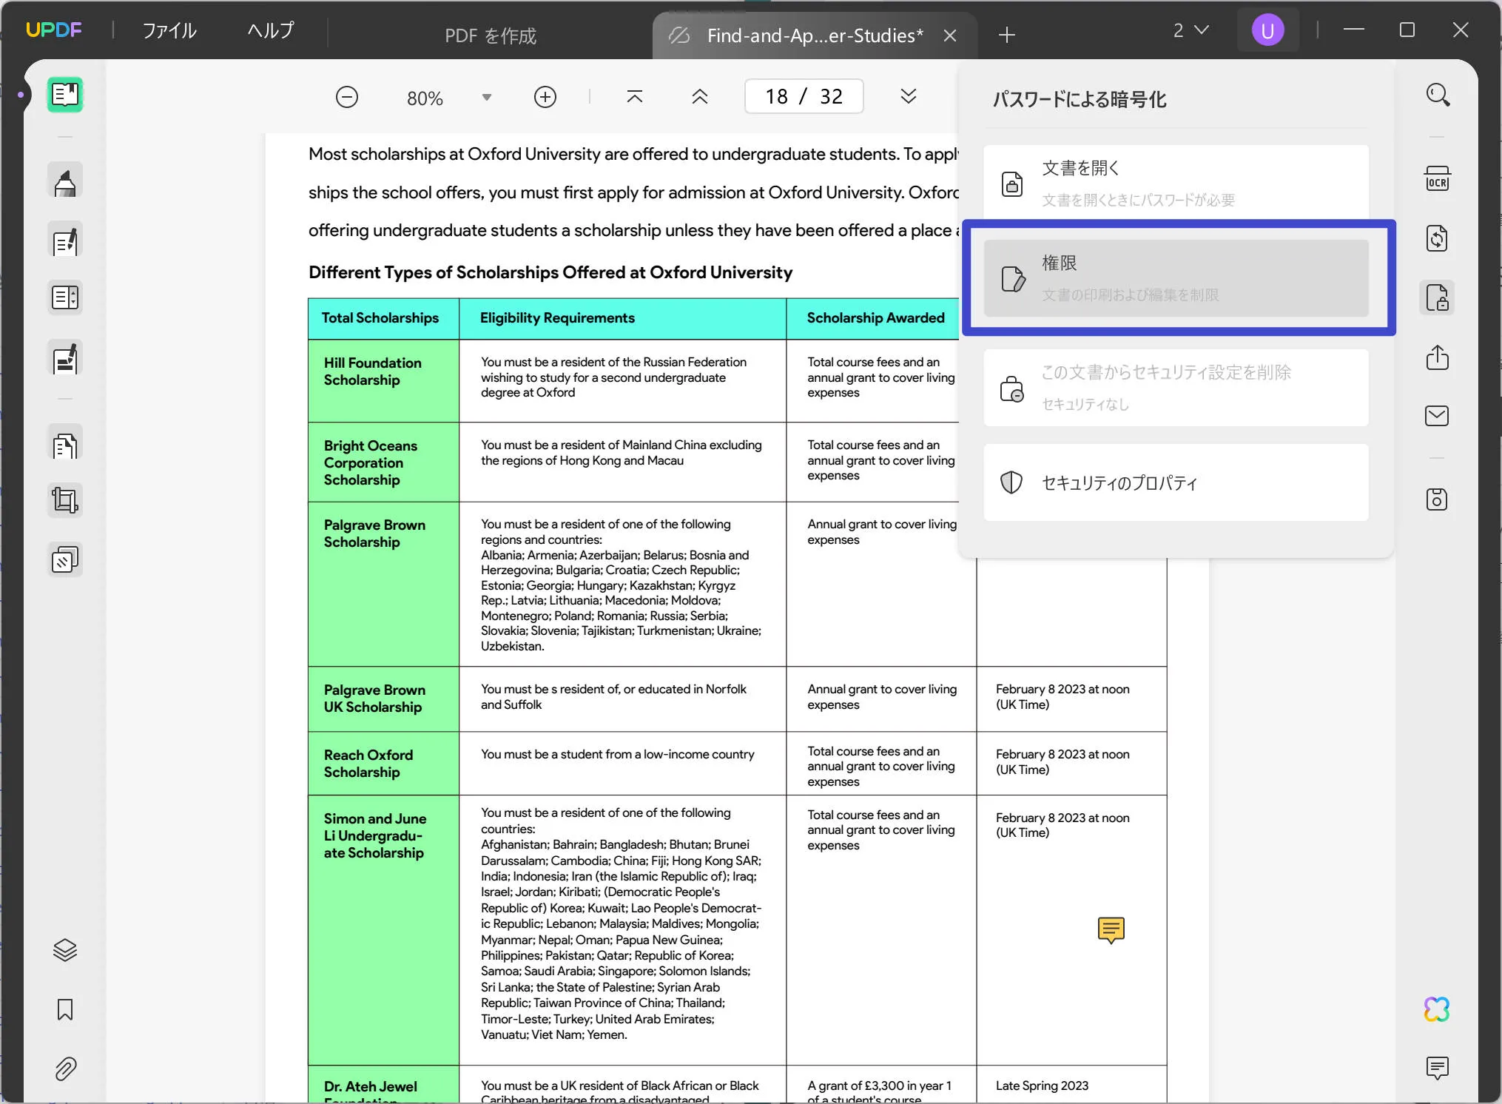The width and height of the screenshot is (1502, 1104).
Task: Choose 文書を開く password option
Action: 1176,182
